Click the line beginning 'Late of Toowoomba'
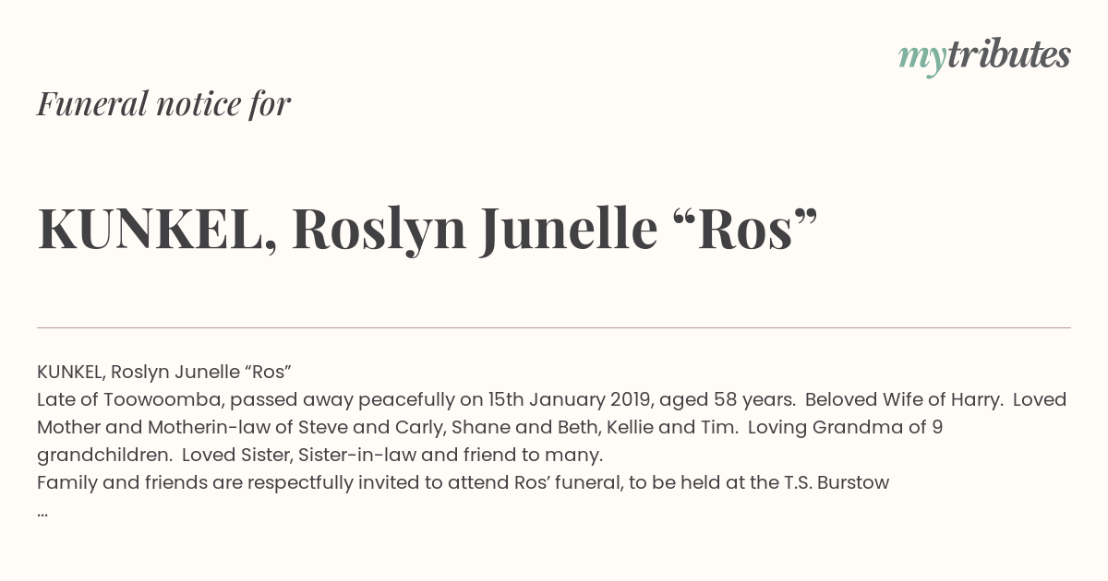 click(x=551, y=399)
